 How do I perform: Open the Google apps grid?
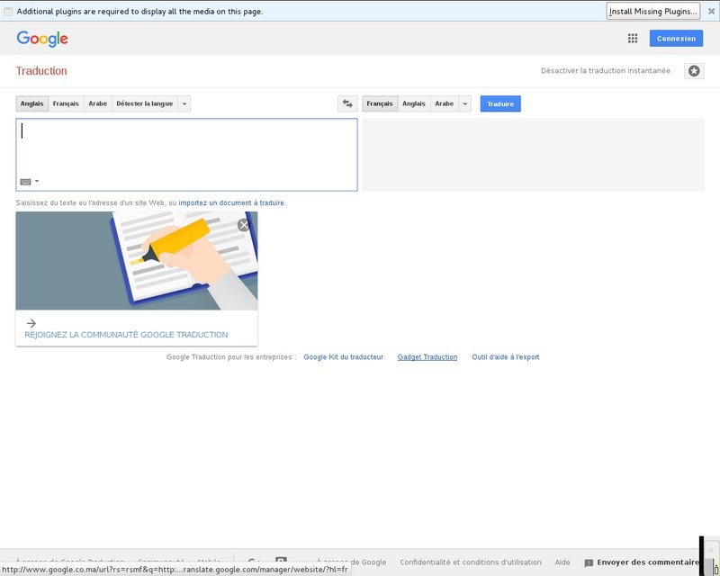[x=633, y=39]
